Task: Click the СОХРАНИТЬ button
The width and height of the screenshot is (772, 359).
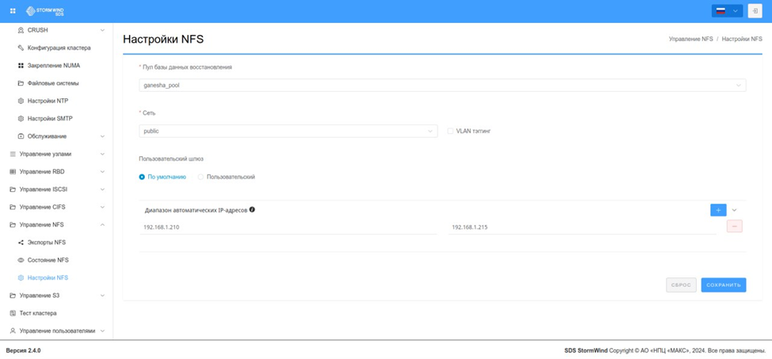Action: click(x=724, y=285)
